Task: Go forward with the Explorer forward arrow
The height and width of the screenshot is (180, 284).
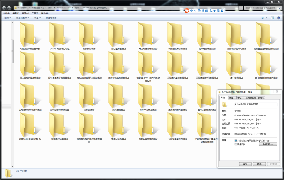Action: [x=9, y=8]
